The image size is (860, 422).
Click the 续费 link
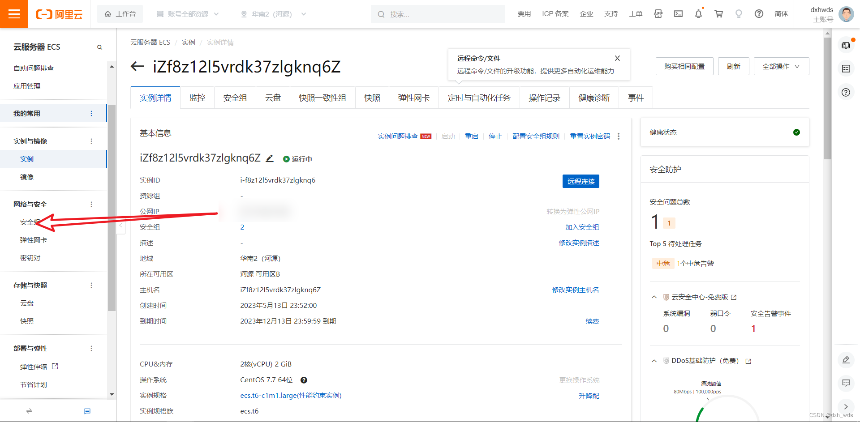coord(592,321)
